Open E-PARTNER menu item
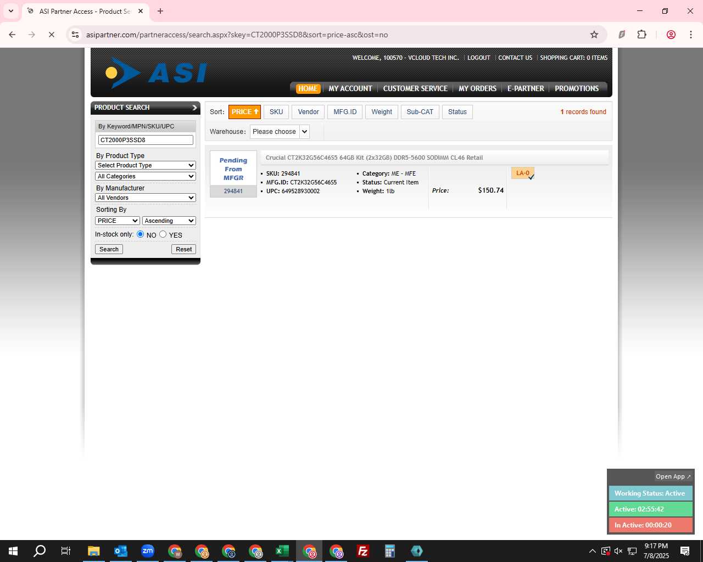Image resolution: width=703 pixels, height=562 pixels. click(526, 88)
